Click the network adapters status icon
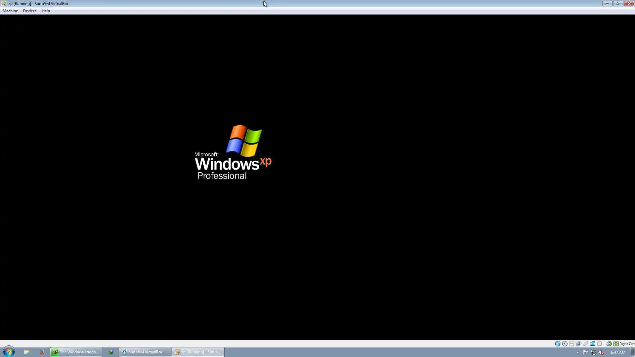635x357 pixels. click(578, 344)
